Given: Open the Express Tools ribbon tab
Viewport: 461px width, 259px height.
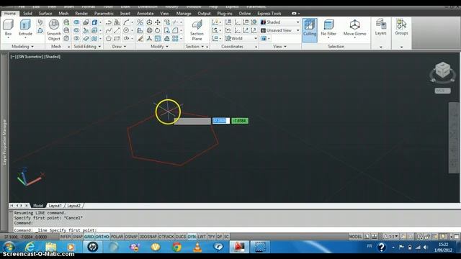Looking at the screenshot, I should coord(269,14).
